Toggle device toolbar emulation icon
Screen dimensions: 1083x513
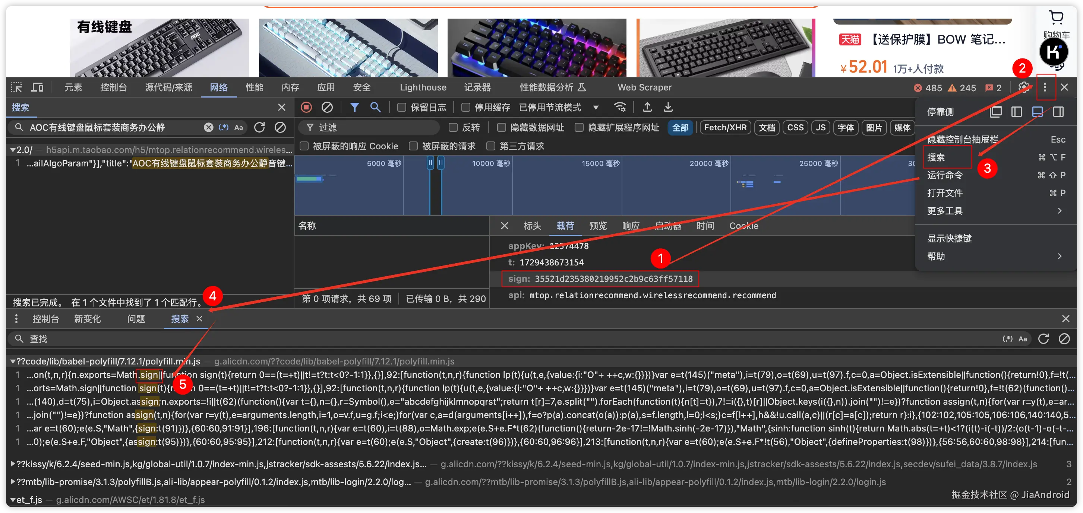click(x=37, y=87)
